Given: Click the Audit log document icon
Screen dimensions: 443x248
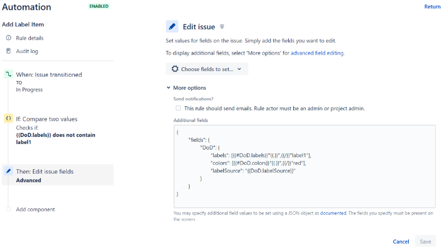Looking at the screenshot, I should [x=8, y=51].
